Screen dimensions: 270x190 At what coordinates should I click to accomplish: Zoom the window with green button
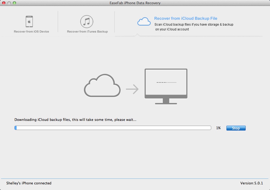(x=14, y=3)
